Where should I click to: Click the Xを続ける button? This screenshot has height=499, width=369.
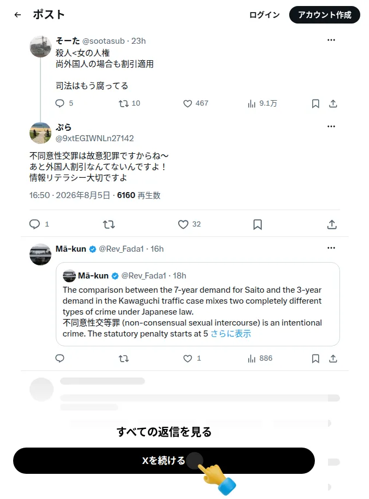tap(164, 461)
